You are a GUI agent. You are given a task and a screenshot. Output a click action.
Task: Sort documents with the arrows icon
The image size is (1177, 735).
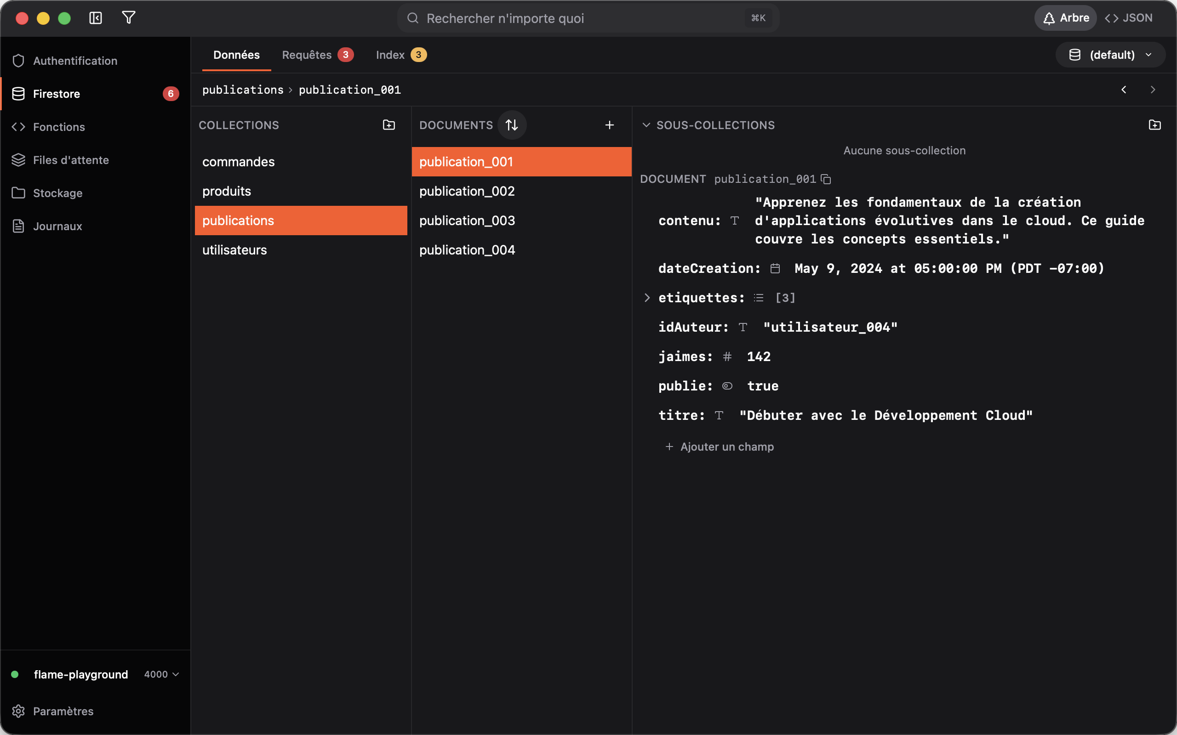[512, 125]
